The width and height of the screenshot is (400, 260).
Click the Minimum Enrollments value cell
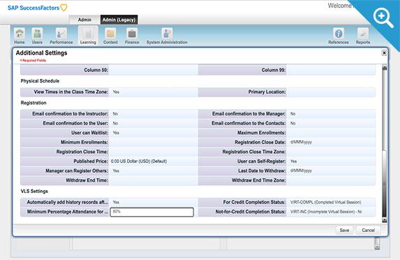click(x=153, y=143)
